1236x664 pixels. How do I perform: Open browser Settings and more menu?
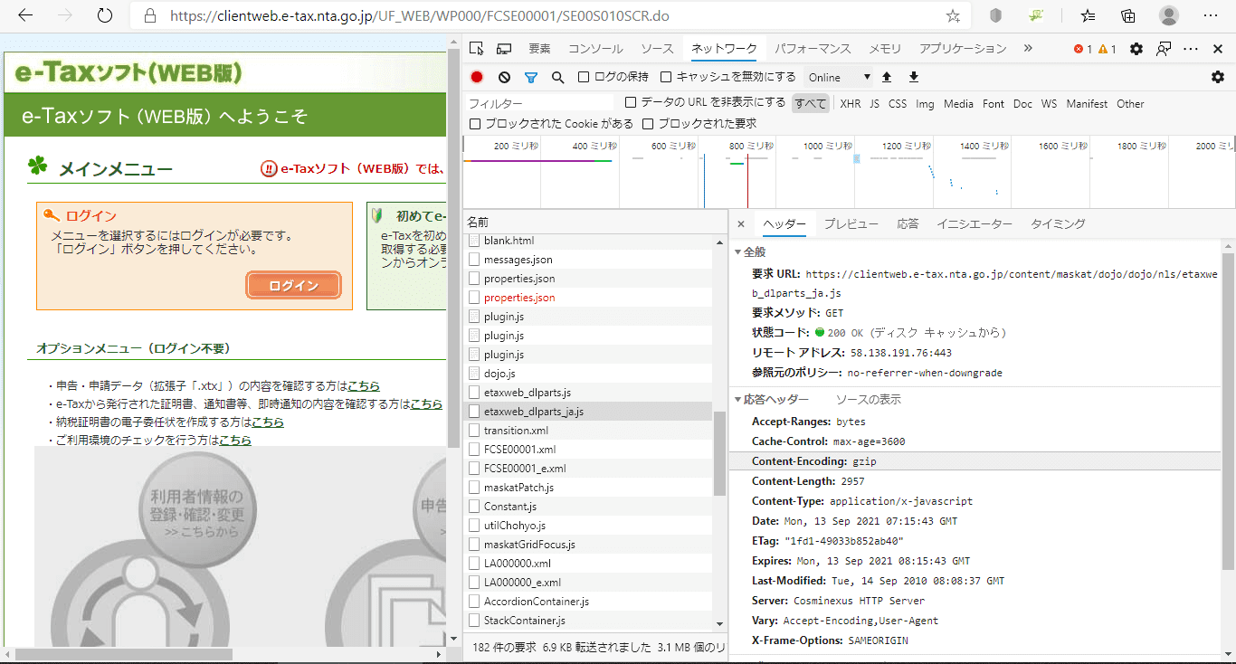click(x=1210, y=16)
